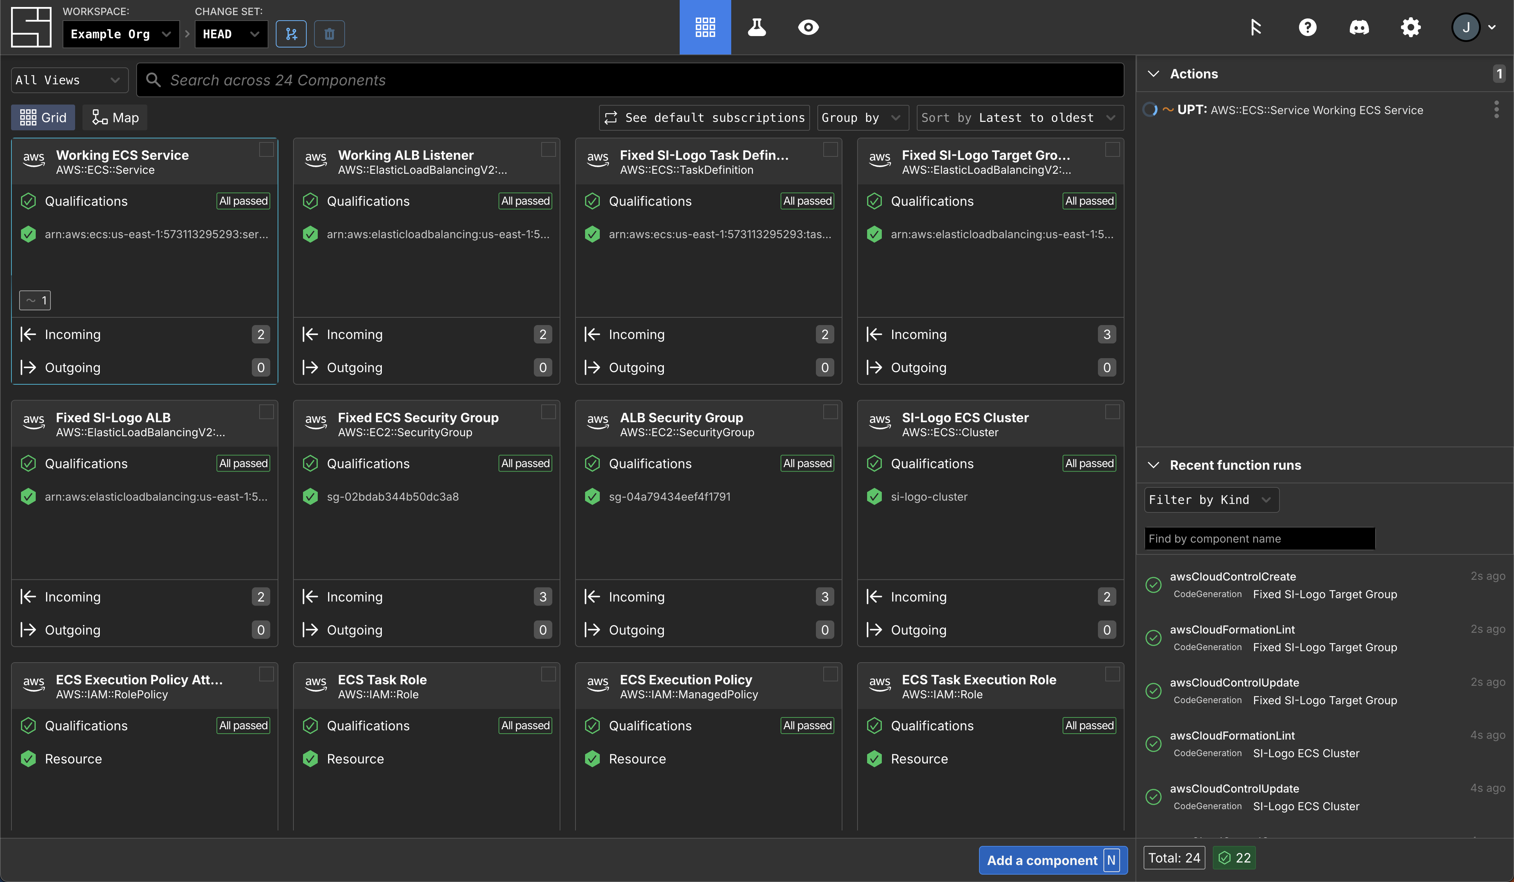
Task: Open the Group by dropdown
Action: click(863, 117)
